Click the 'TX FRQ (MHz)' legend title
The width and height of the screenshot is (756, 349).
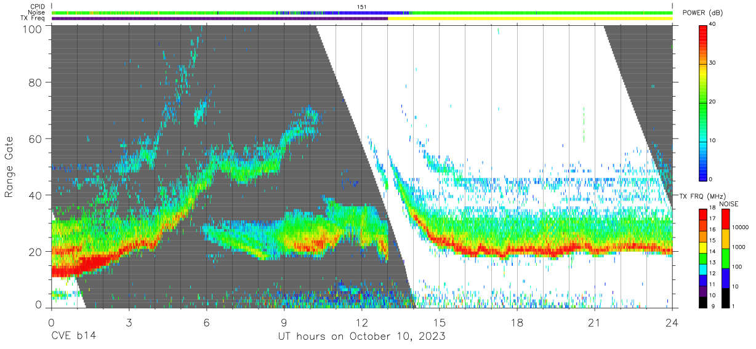tap(702, 196)
